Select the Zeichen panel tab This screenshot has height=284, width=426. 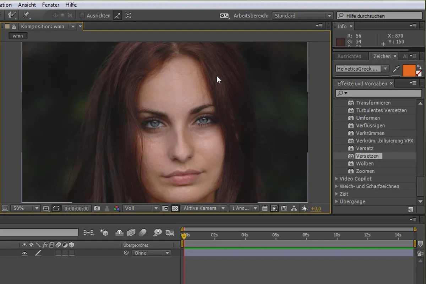(382, 56)
